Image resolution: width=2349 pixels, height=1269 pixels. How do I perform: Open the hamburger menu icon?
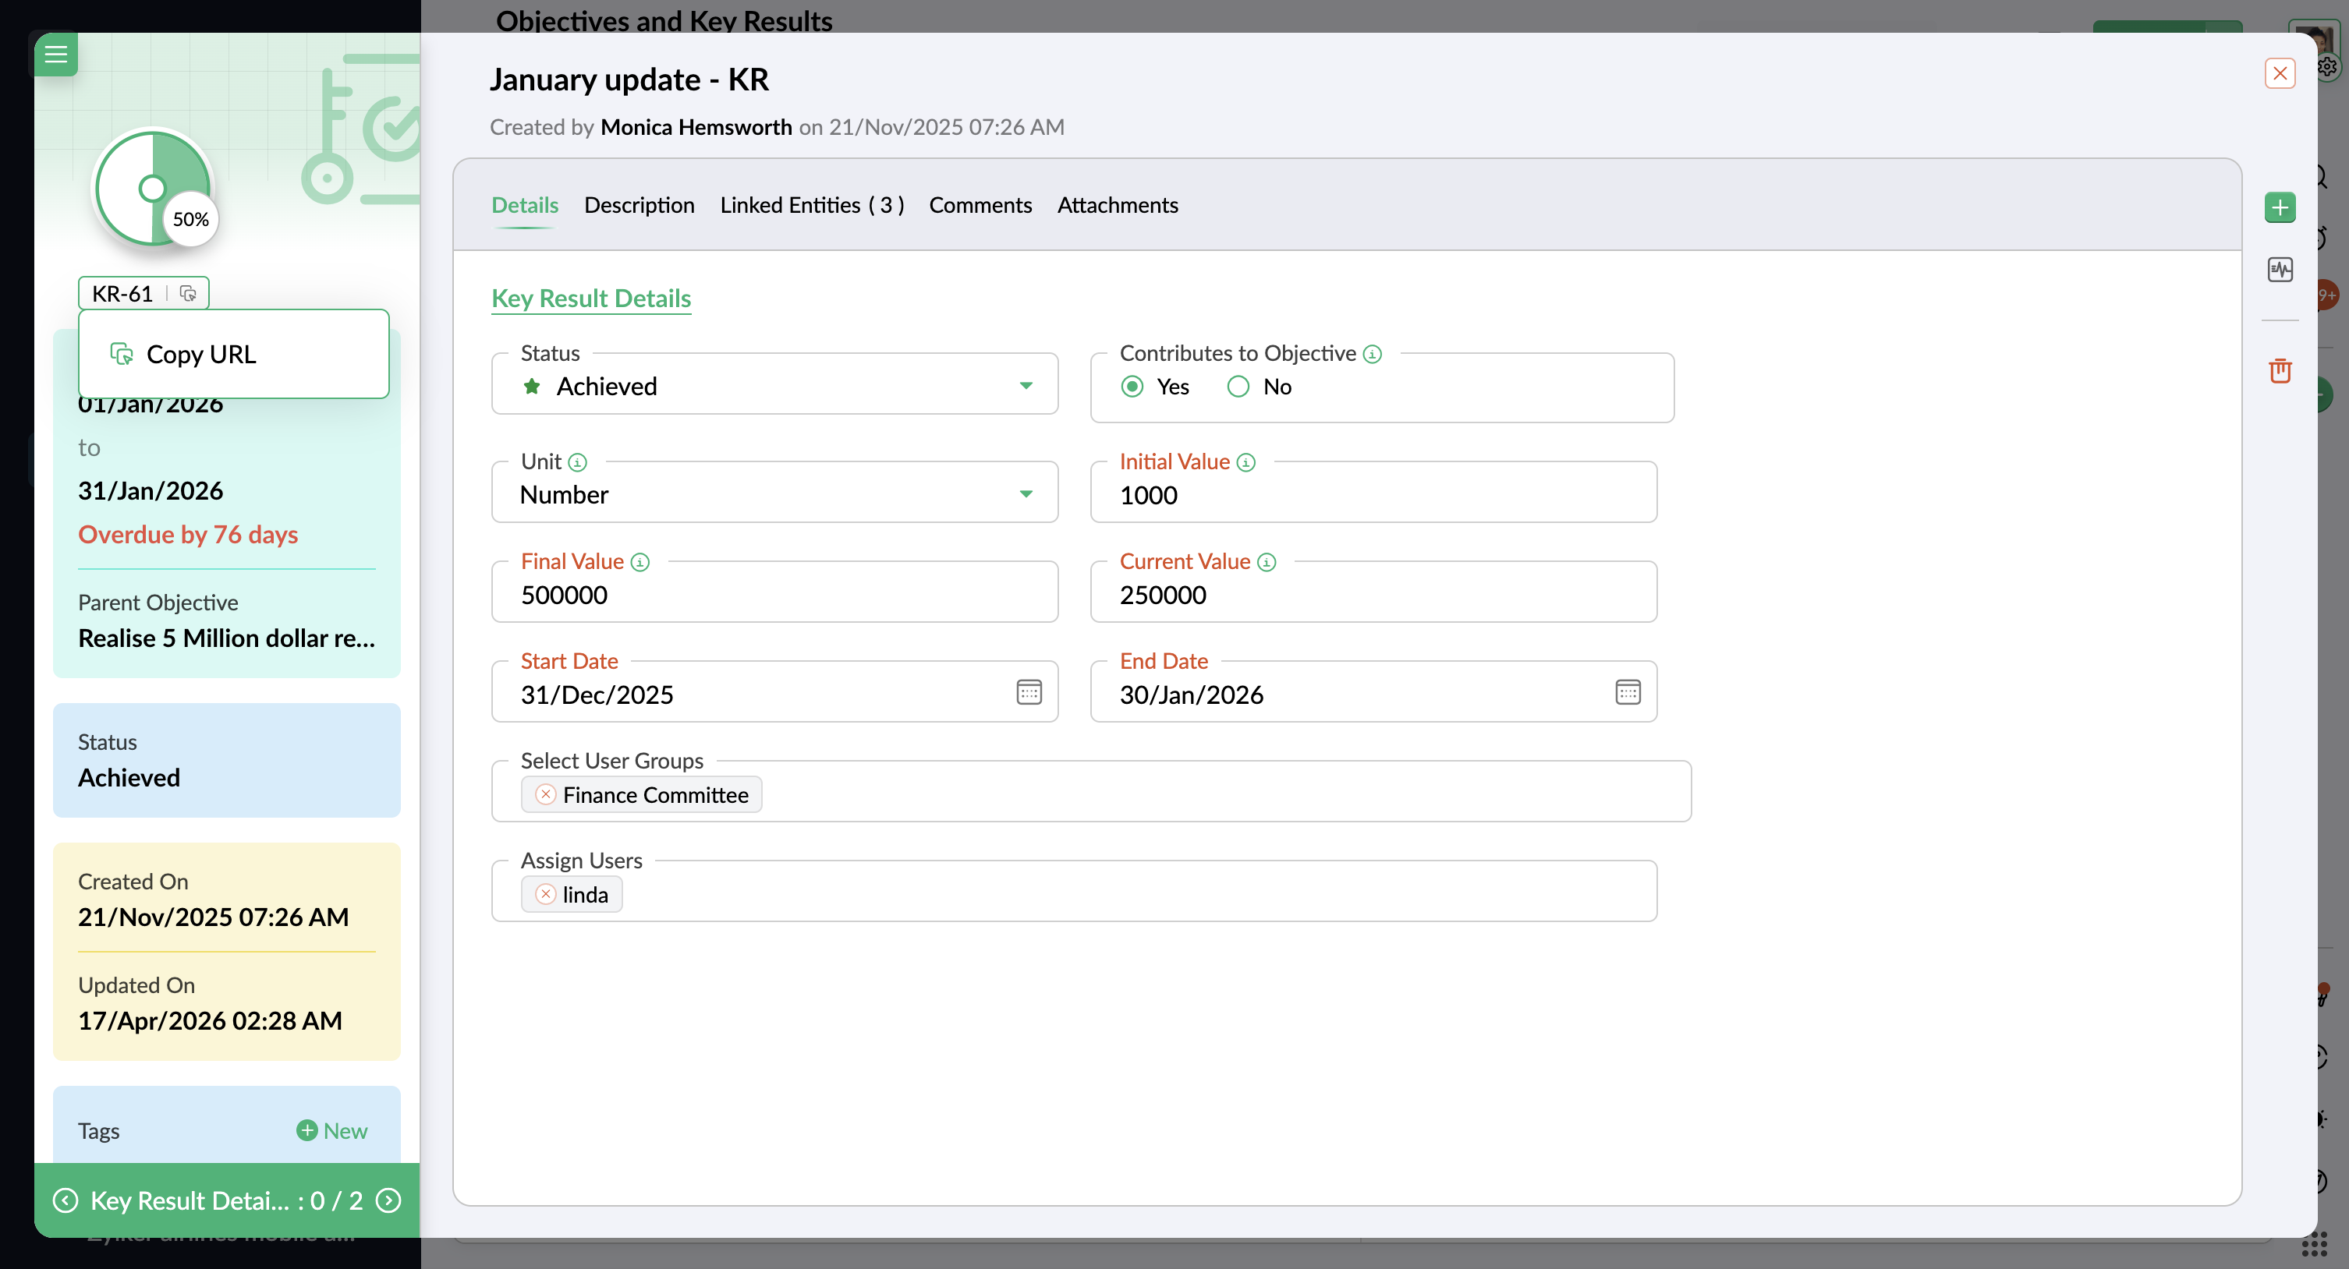coord(55,54)
